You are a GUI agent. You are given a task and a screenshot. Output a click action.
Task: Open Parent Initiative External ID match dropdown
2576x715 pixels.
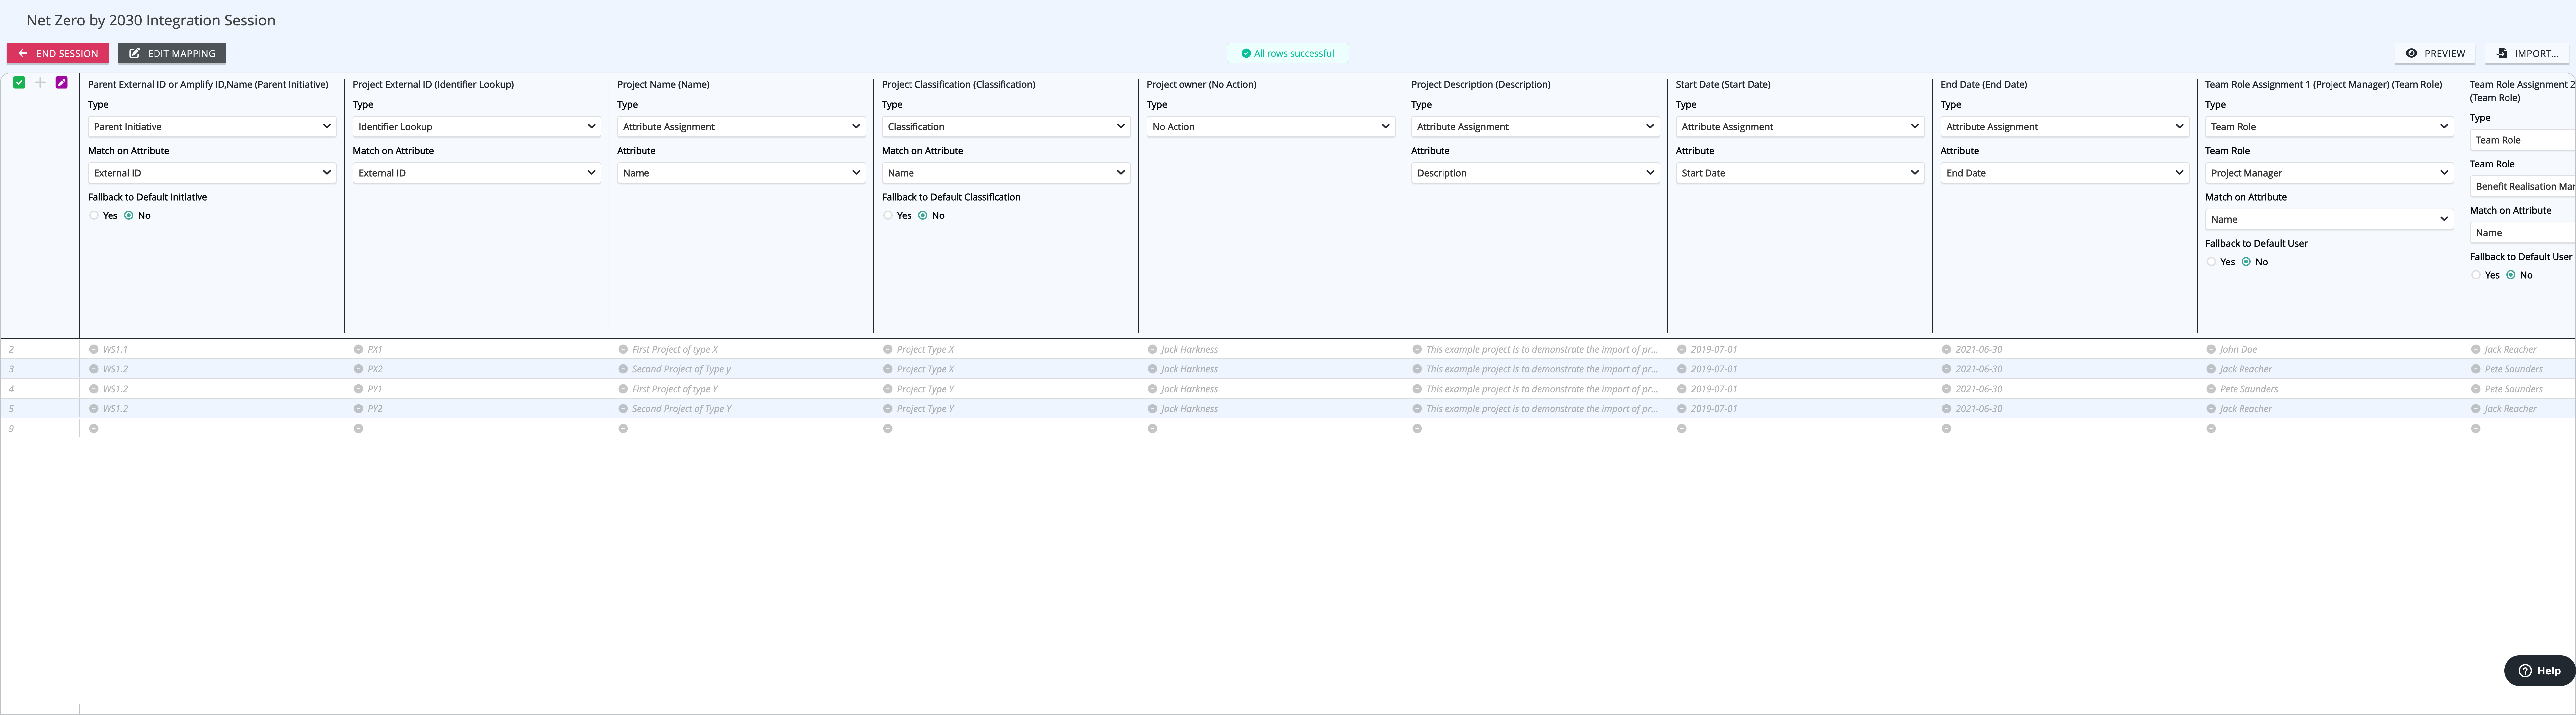[212, 173]
